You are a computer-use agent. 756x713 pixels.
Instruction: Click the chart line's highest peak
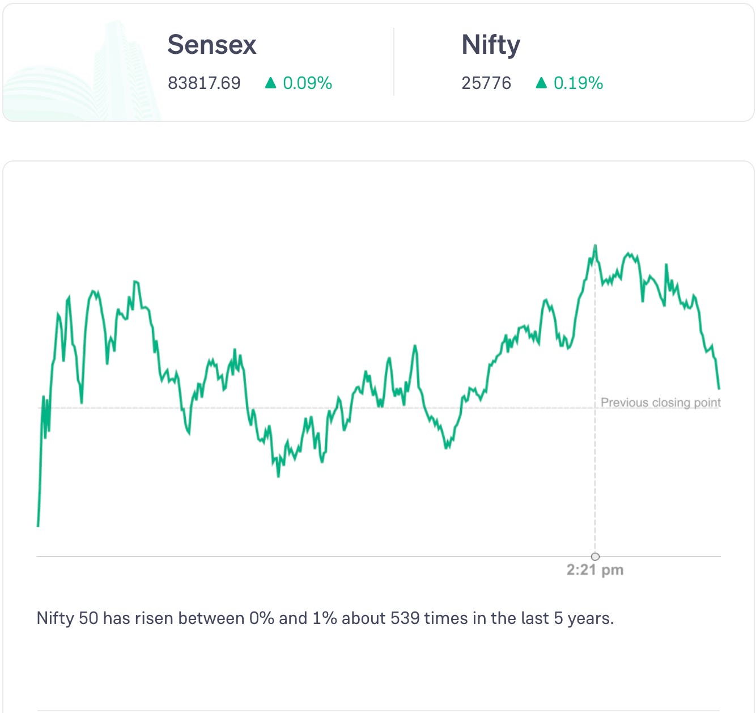(x=595, y=246)
